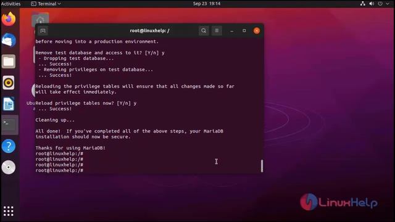Image resolution: width=395 pixels, height=222 pixels.
Task: Click 'Removing privileges on test database...' line
Action: click(96, 70)
